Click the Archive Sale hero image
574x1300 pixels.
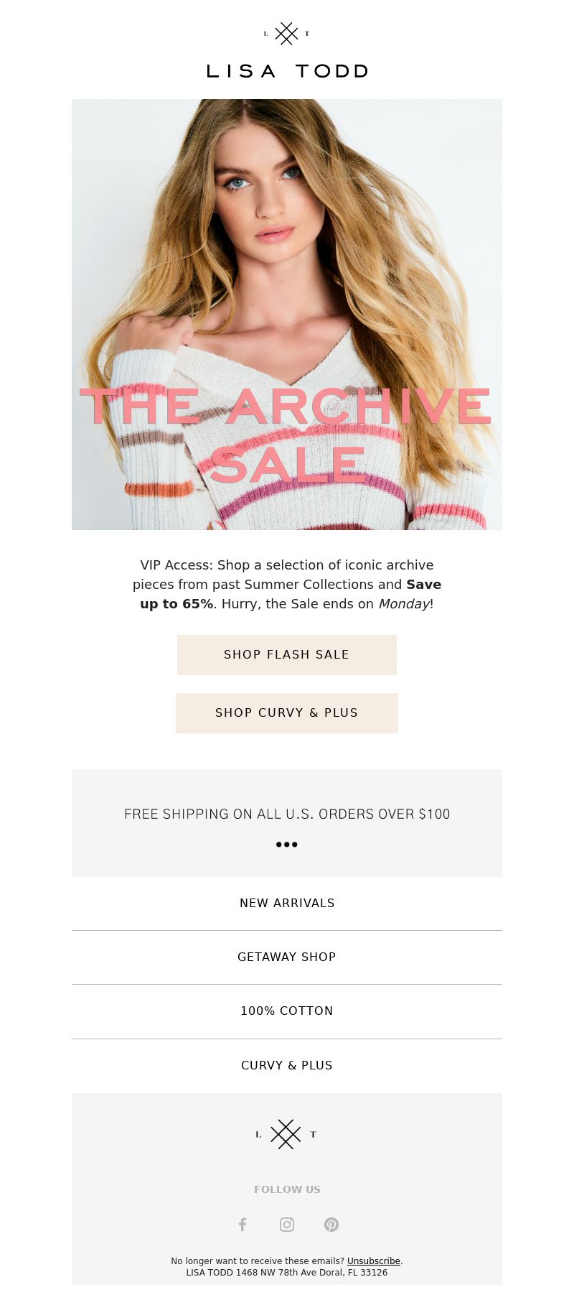[287, 315]
